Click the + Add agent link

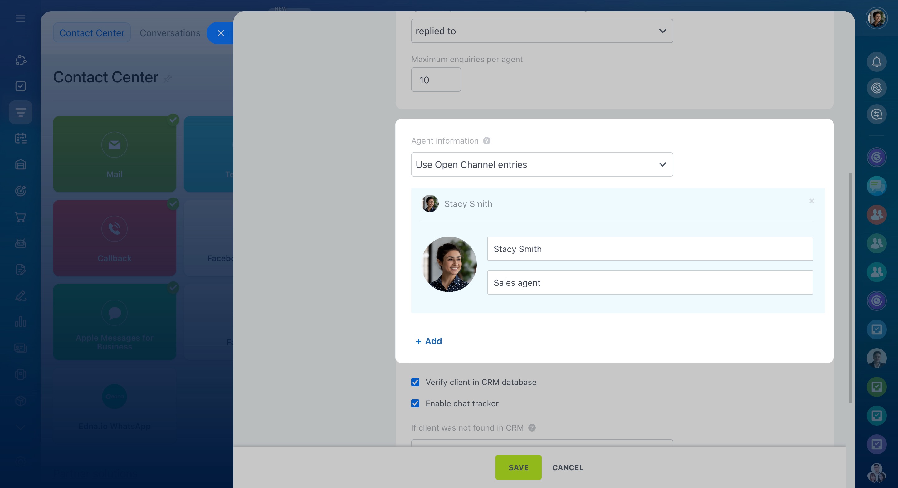pyautogui.click(x=429, y=341)
